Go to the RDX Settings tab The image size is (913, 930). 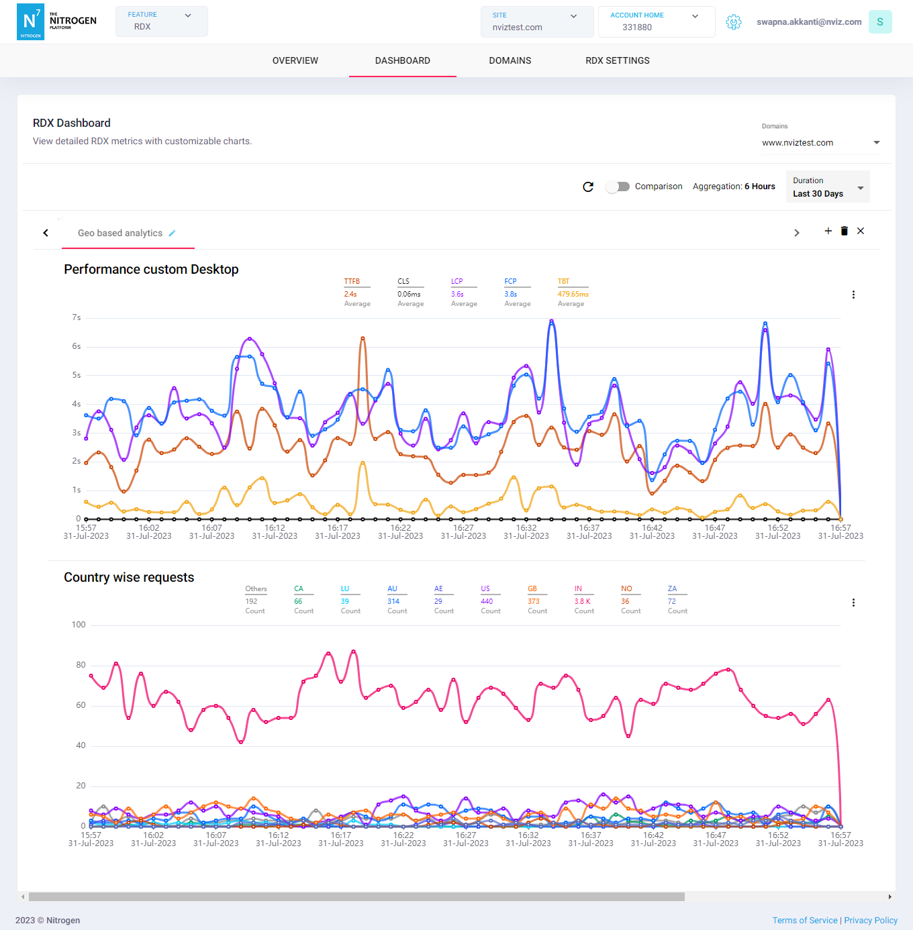click(617, 60)
